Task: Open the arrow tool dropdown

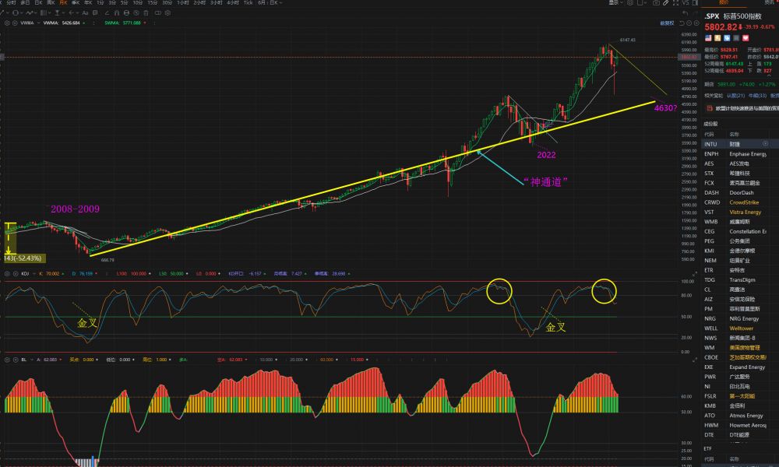Action: pyautogui.click(x=78, y=13)
